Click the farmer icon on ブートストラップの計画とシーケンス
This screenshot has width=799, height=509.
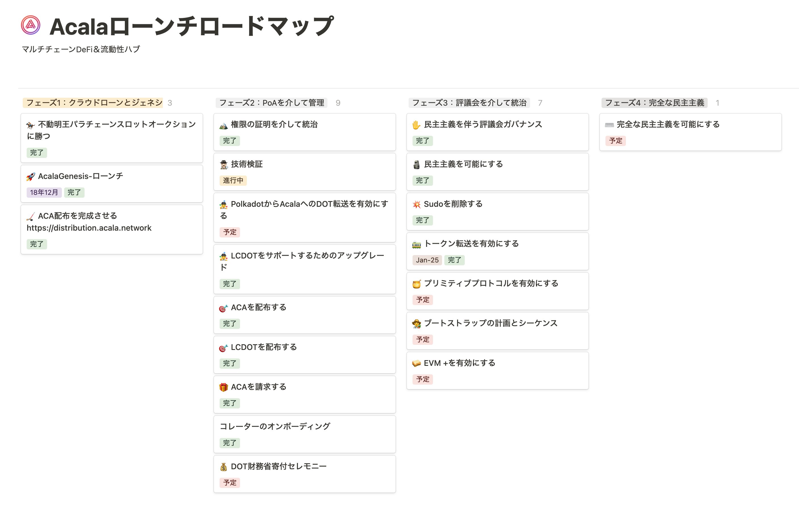417,324
